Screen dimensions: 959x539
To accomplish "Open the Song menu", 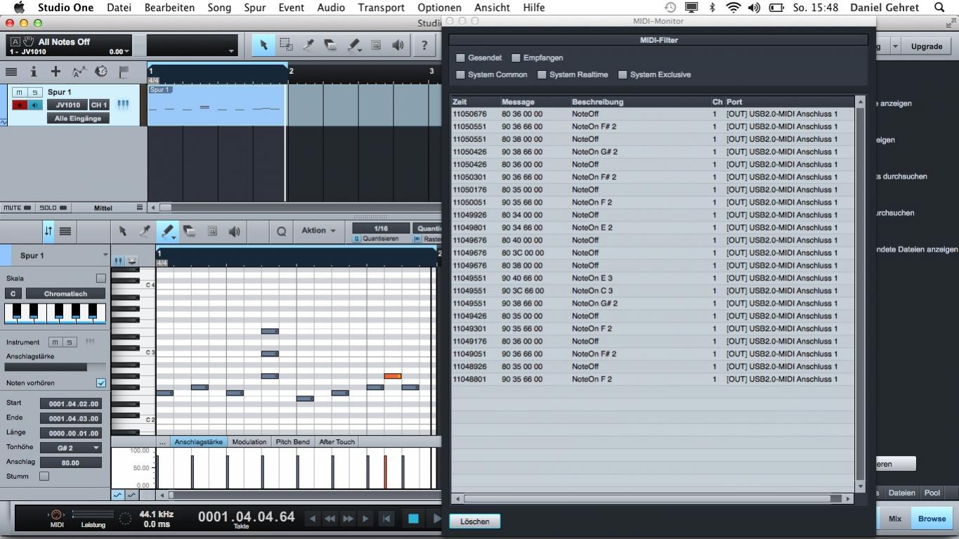I will [x=219, y=7].
